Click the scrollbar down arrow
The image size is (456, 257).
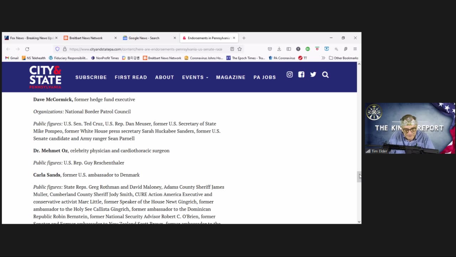coord(359,222)
